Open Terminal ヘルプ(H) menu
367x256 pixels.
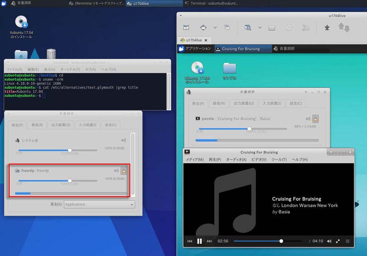pyautogui.click(x=109, y=69)
